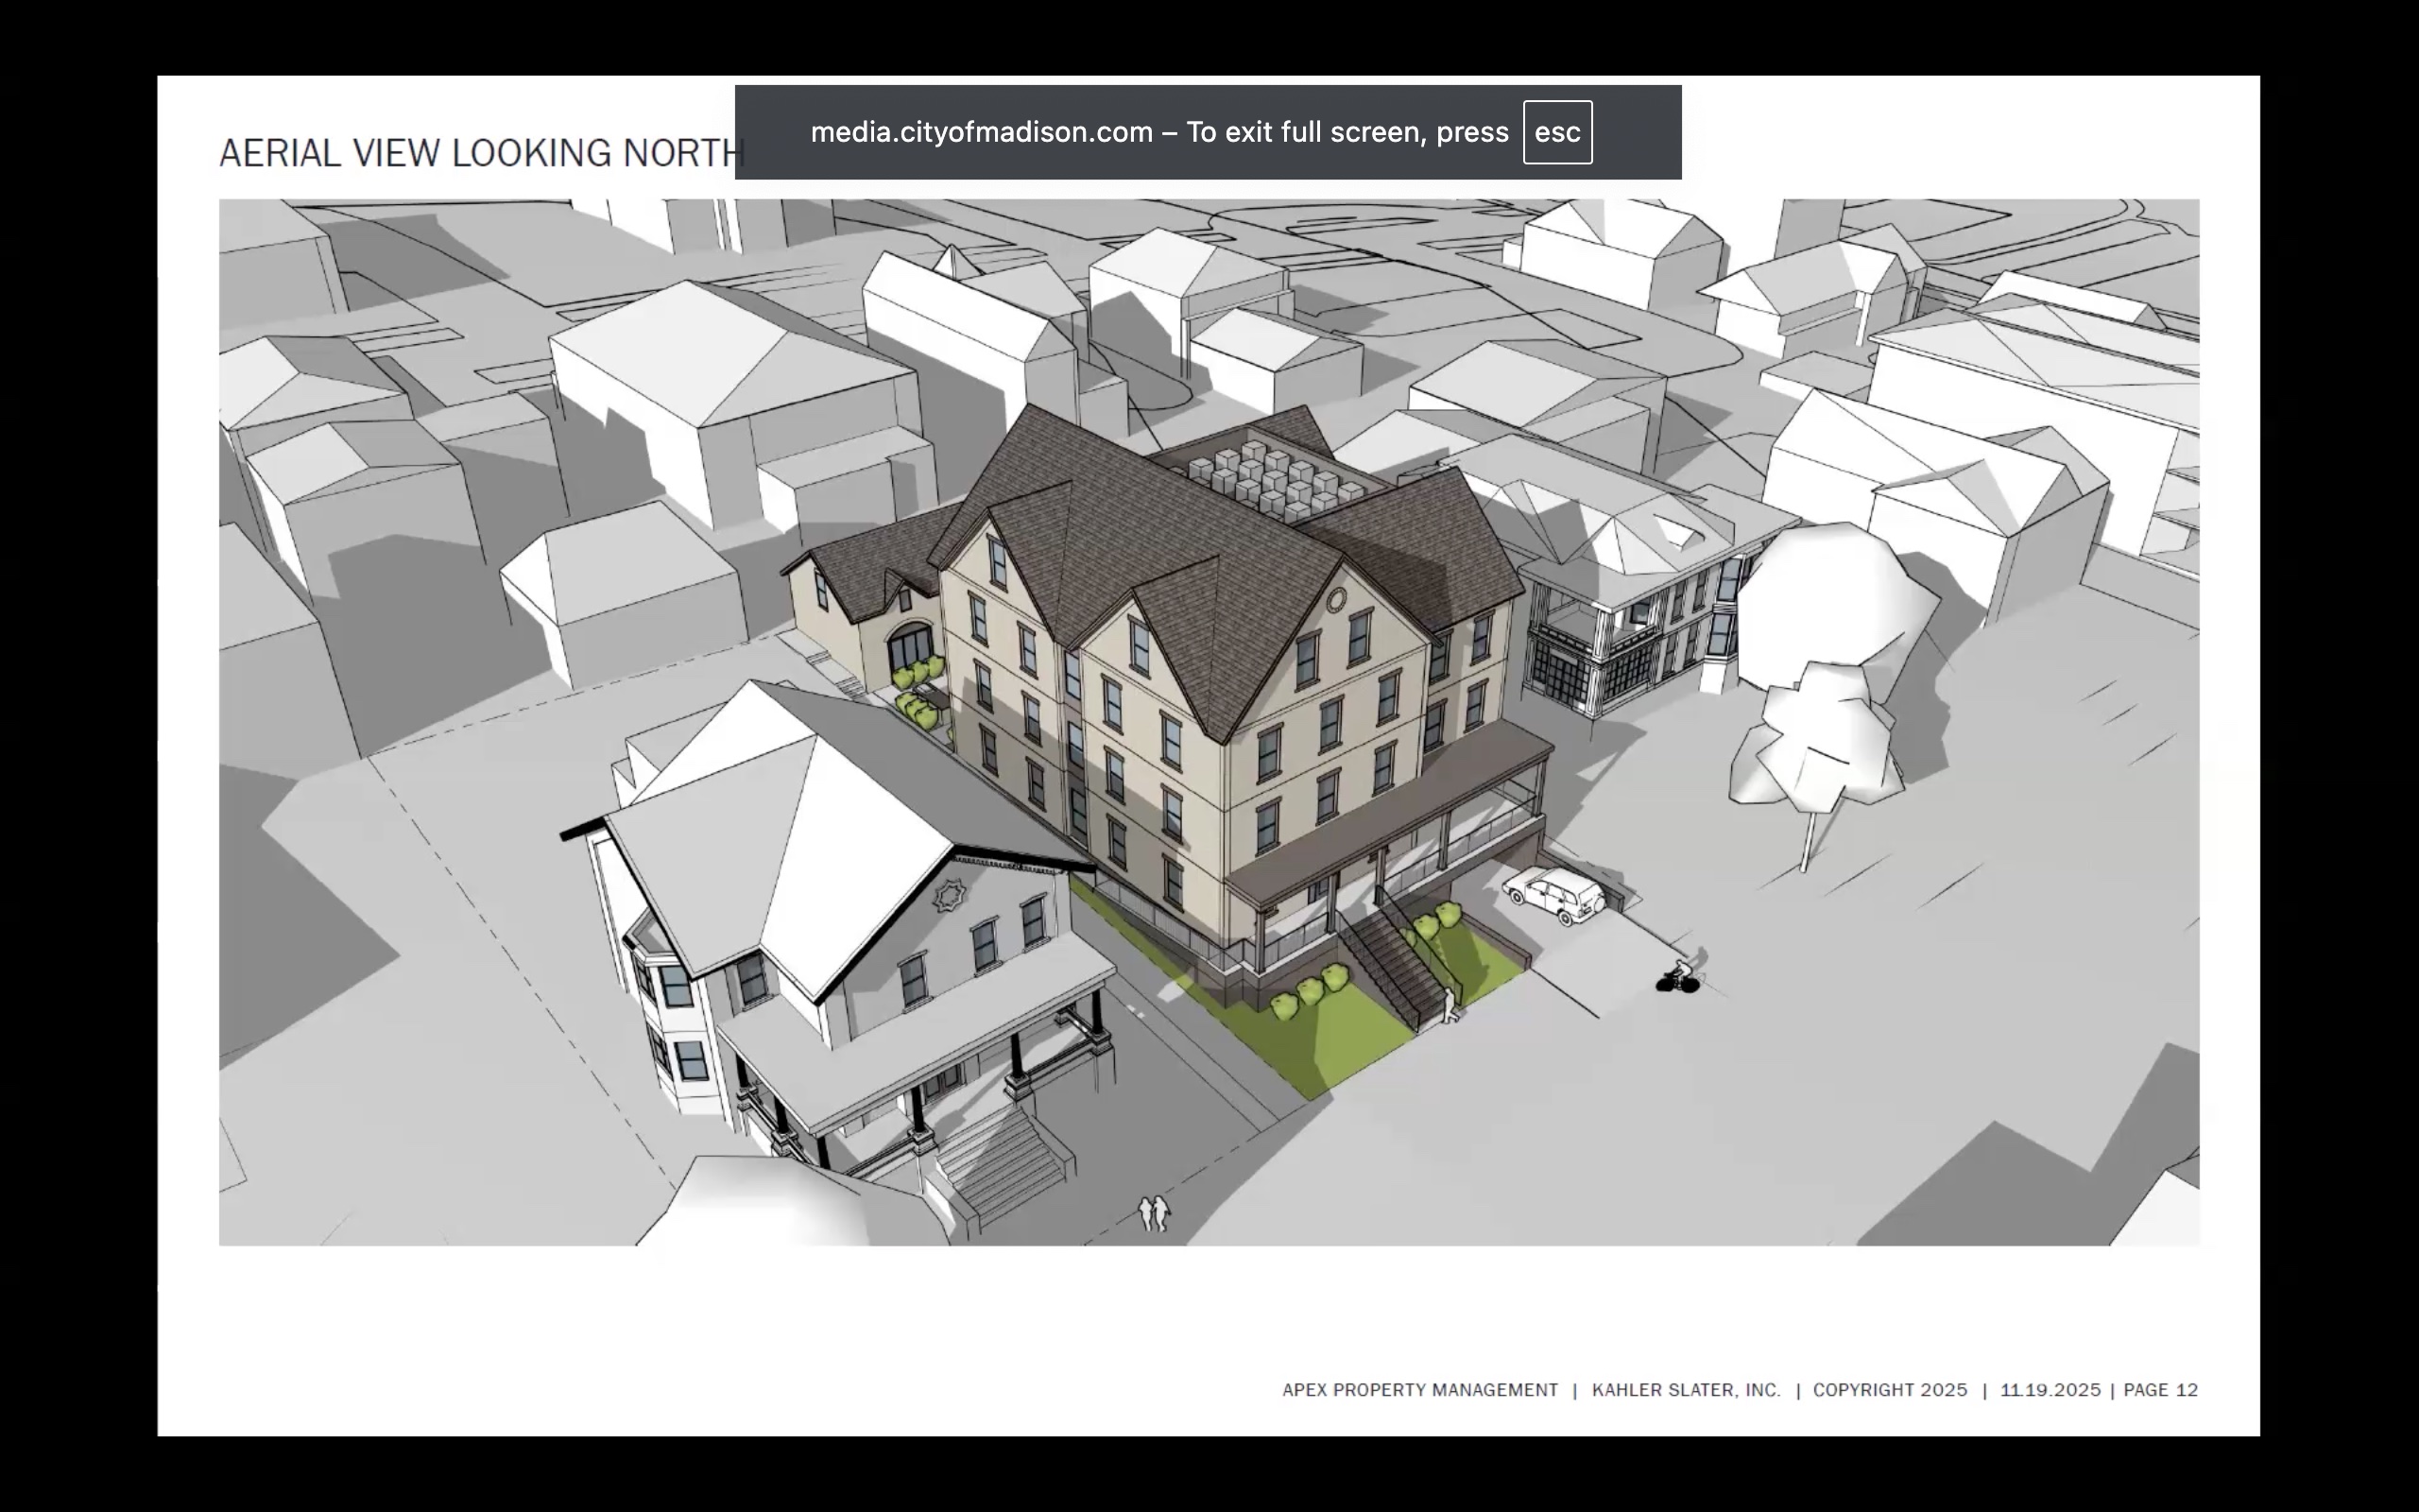
Task: Click the Page 12 label in the footer
Action: 2160,1390
